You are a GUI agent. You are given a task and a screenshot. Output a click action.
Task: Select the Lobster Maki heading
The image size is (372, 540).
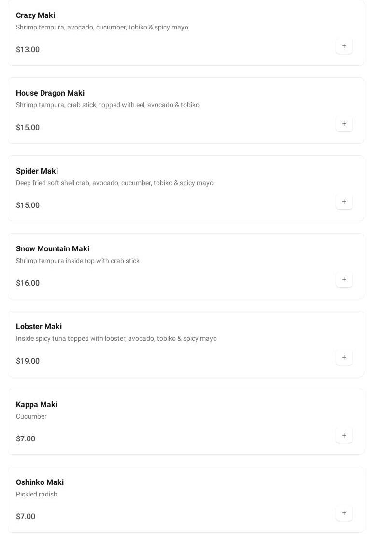[x=39, y=327]
